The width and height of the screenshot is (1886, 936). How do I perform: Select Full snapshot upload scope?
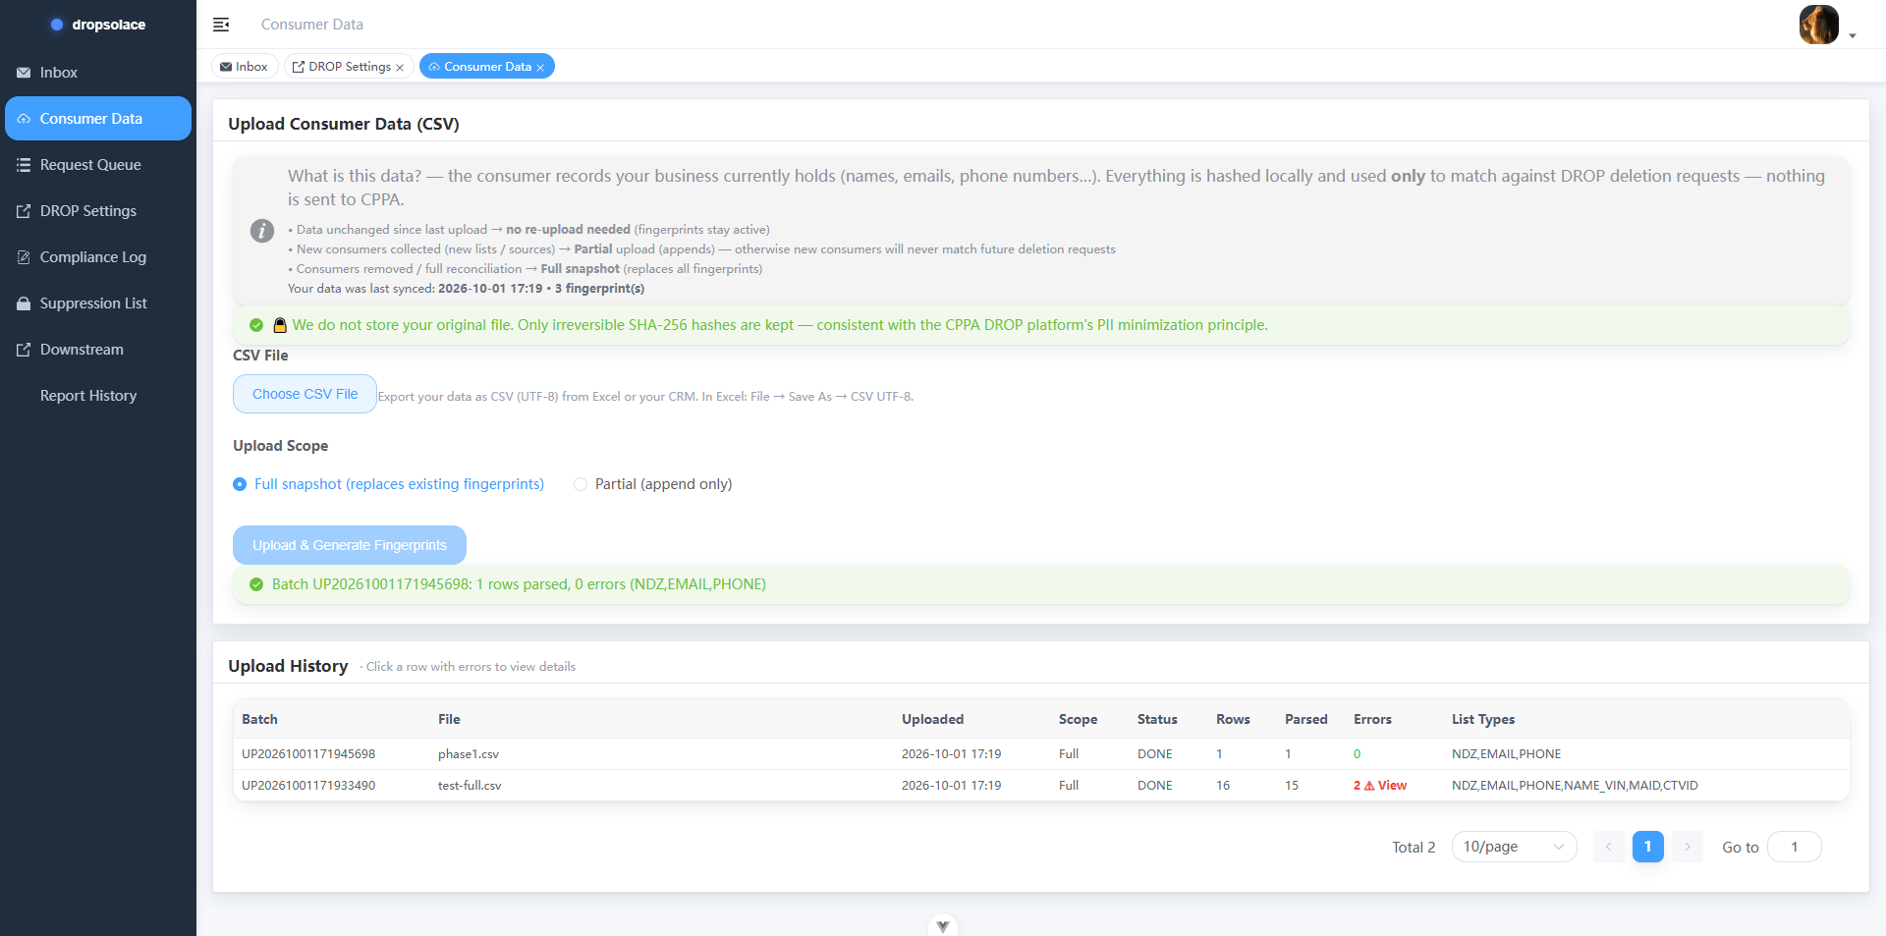click(x=389, y=484)
